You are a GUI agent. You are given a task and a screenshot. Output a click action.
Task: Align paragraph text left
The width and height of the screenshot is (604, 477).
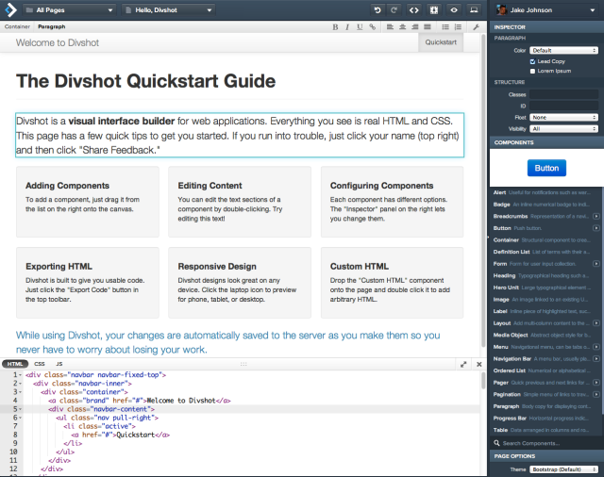pyautogui.click(x=390, y=27)
